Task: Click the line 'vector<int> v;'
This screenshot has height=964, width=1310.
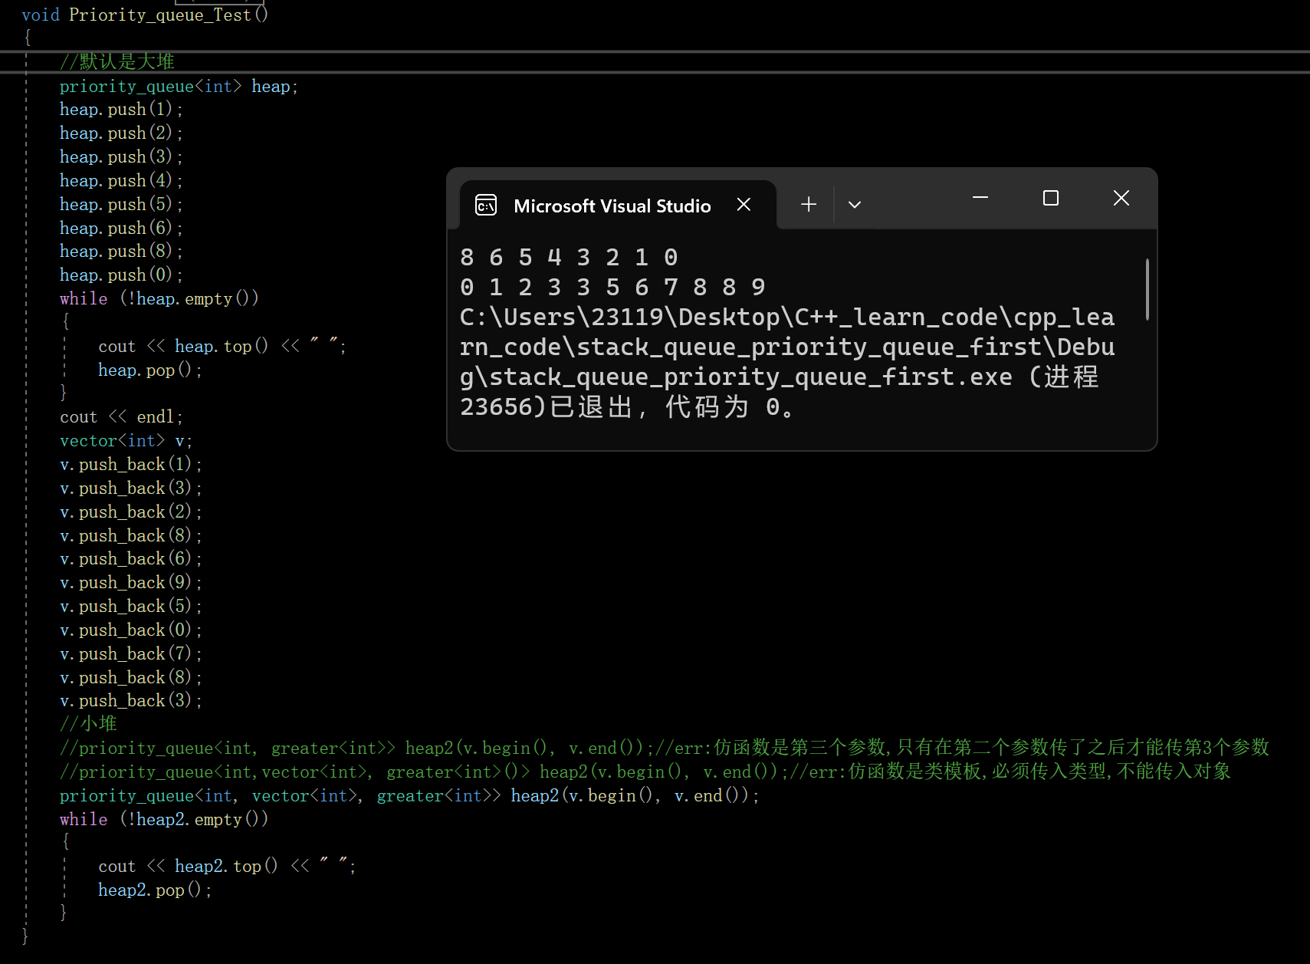Action: [x=126, y=441]
